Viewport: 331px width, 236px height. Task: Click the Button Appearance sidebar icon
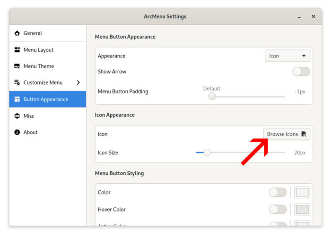[17, 99]
